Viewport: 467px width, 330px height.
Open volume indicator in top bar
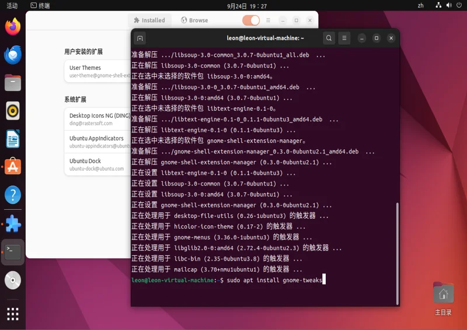coord(449,5)
